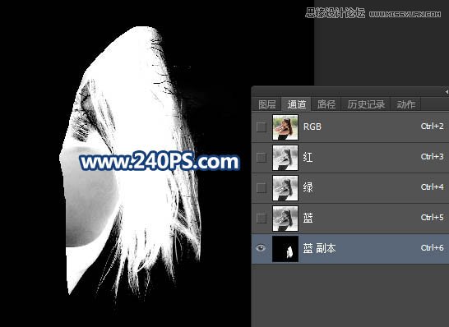Click the RGB channel thumbnail
Image resolution: width=449 pixels, height=327 pixels.
pos(285,127)
